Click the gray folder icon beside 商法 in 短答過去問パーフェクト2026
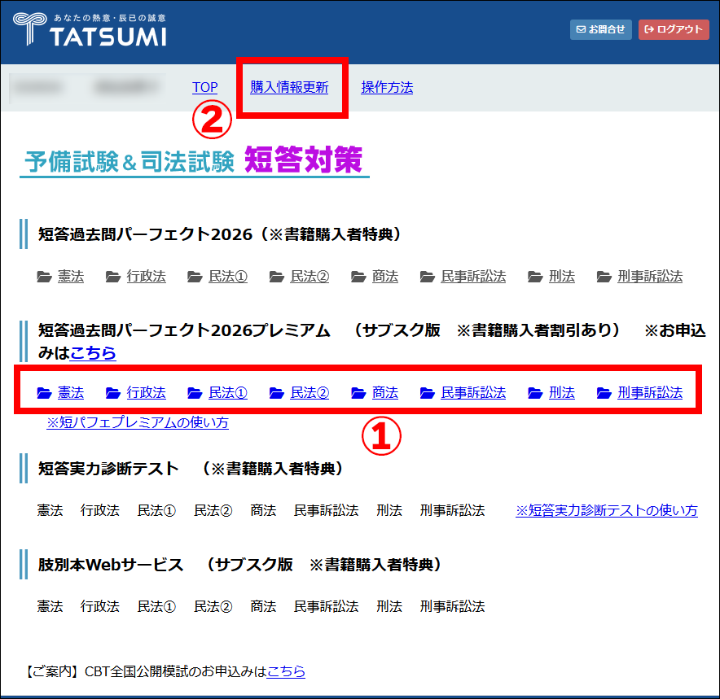This screenshot has height=699, width=720. tap(358, 277)
